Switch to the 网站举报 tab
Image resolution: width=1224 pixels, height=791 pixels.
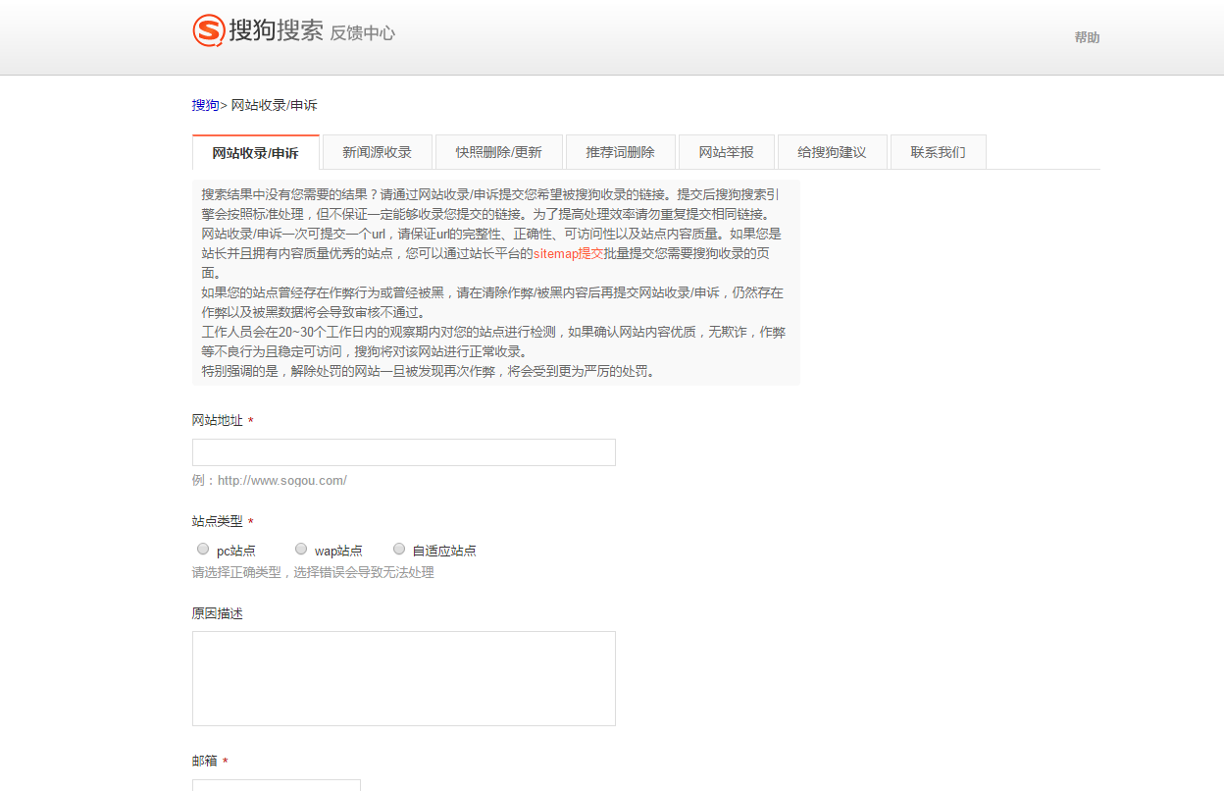726,152
